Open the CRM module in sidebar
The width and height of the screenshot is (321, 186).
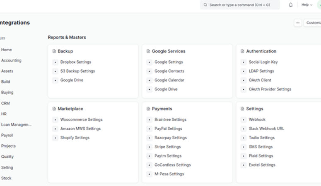pos(5,103)
